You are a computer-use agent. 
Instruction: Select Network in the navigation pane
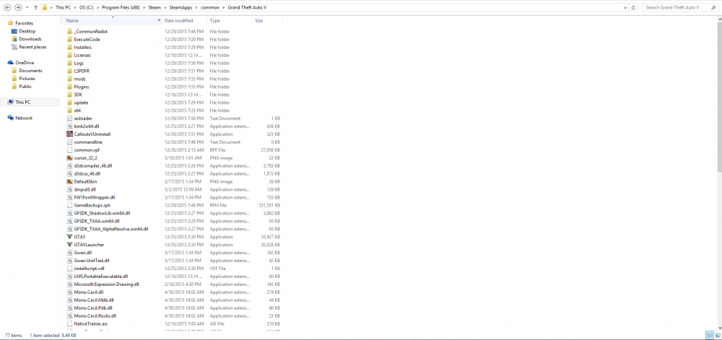click(24, 118)
